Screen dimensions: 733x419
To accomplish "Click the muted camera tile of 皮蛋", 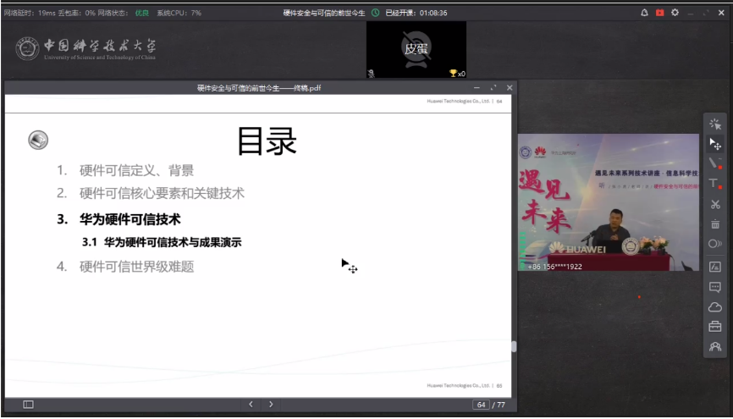I will point(416,49).
